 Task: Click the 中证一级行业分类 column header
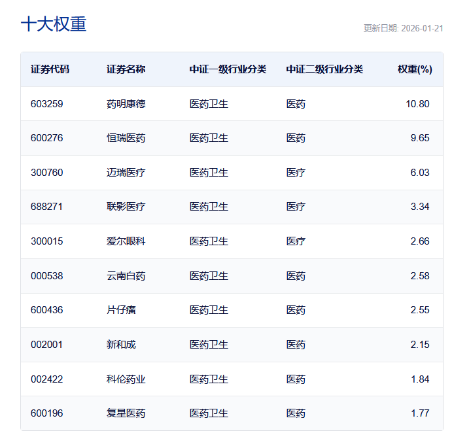click(x=228, y=69)
